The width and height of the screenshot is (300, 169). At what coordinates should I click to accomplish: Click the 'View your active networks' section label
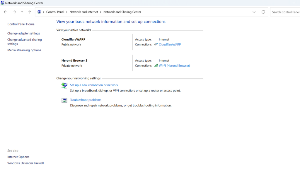point(74,30)
